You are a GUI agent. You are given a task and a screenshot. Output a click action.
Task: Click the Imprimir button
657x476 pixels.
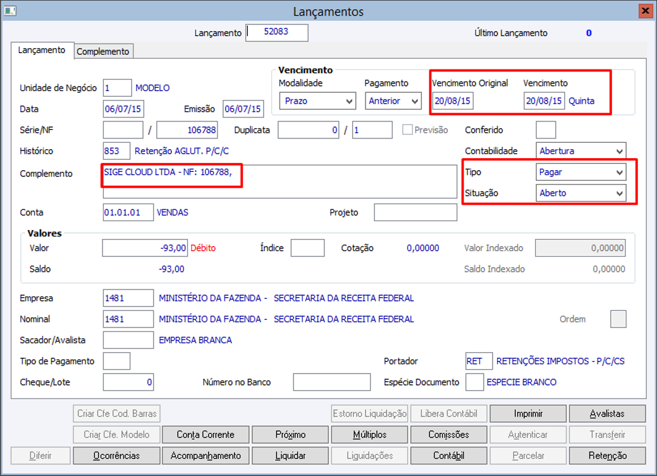click(528, 413)
